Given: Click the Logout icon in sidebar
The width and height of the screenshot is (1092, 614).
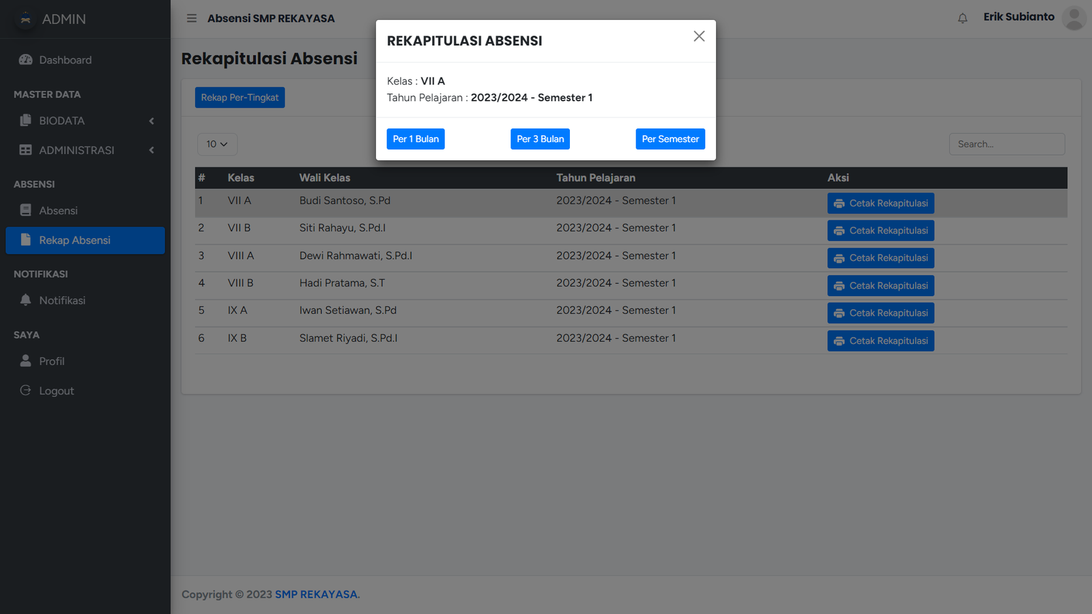Looking at the screenshot, I should point(26,390).
